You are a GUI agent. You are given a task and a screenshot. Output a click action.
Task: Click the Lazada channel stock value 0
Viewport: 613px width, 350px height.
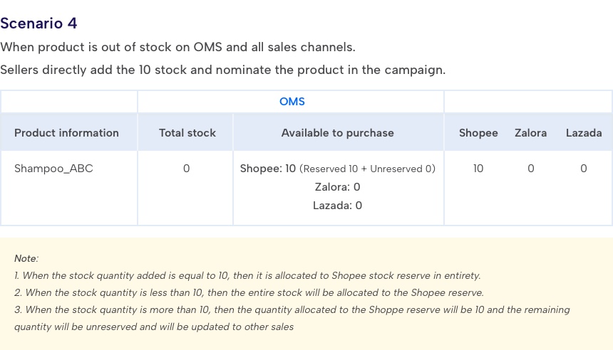pos(583,169)
